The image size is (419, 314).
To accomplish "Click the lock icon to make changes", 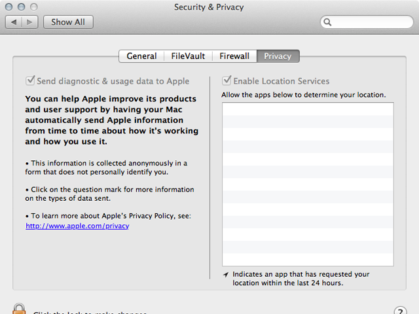I will [x=19, y=309].
